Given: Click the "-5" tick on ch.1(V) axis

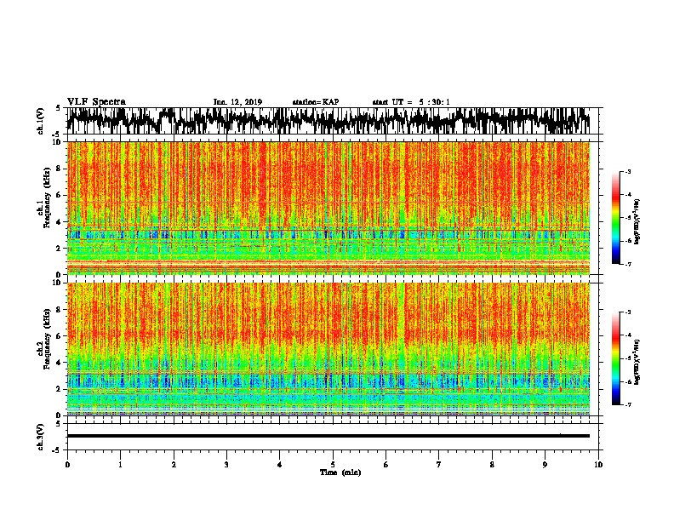Looking at the screenshot, I should coord(58,134).
